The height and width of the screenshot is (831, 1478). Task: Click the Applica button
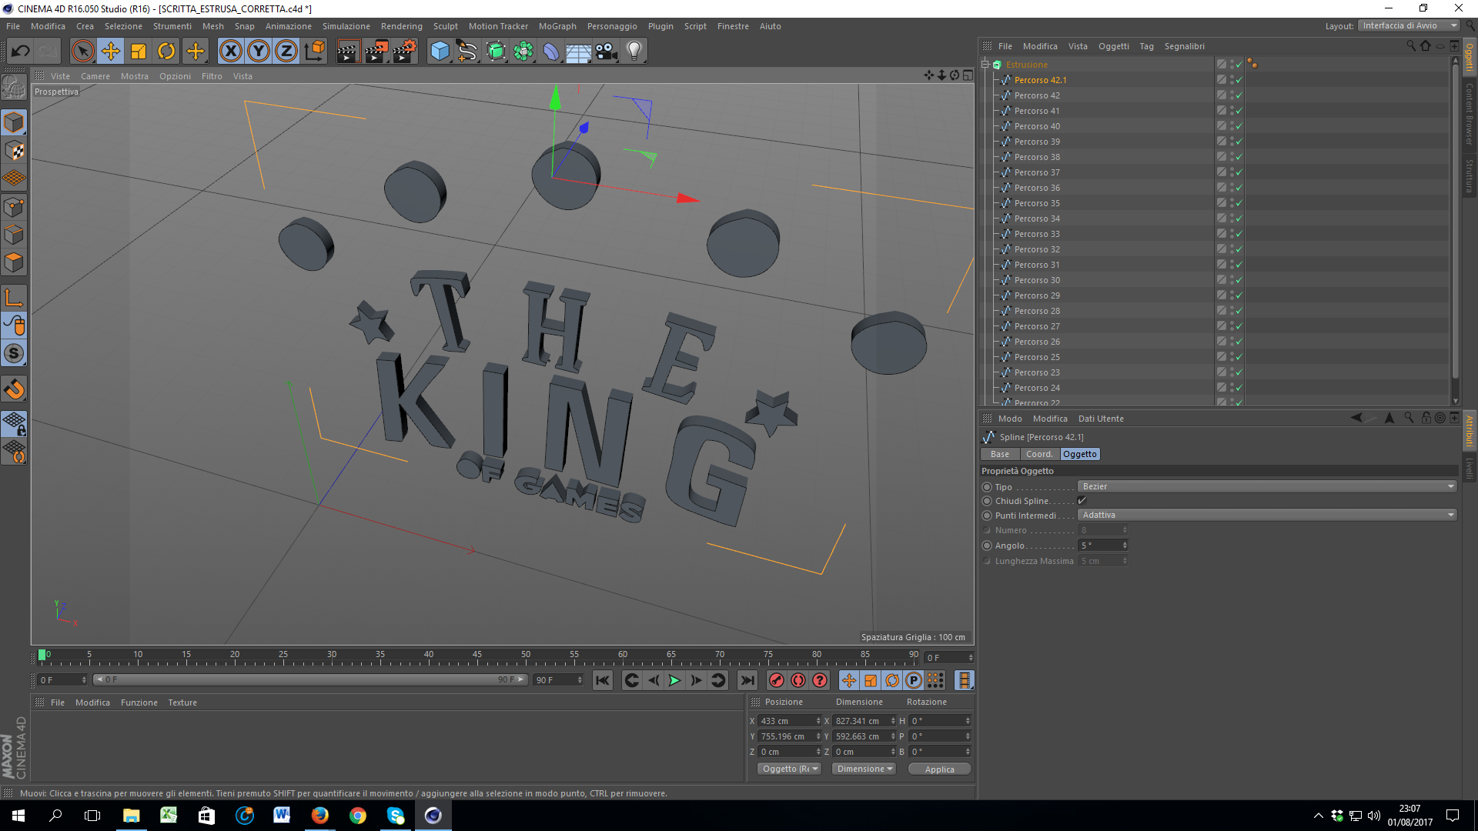click(939, 769)
